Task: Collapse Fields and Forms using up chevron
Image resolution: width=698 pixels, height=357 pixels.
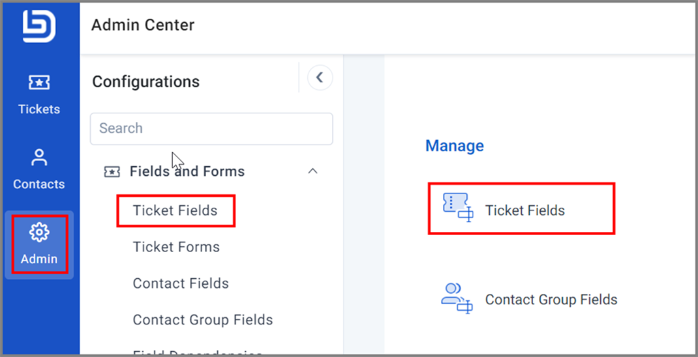Action: (313, 171)
